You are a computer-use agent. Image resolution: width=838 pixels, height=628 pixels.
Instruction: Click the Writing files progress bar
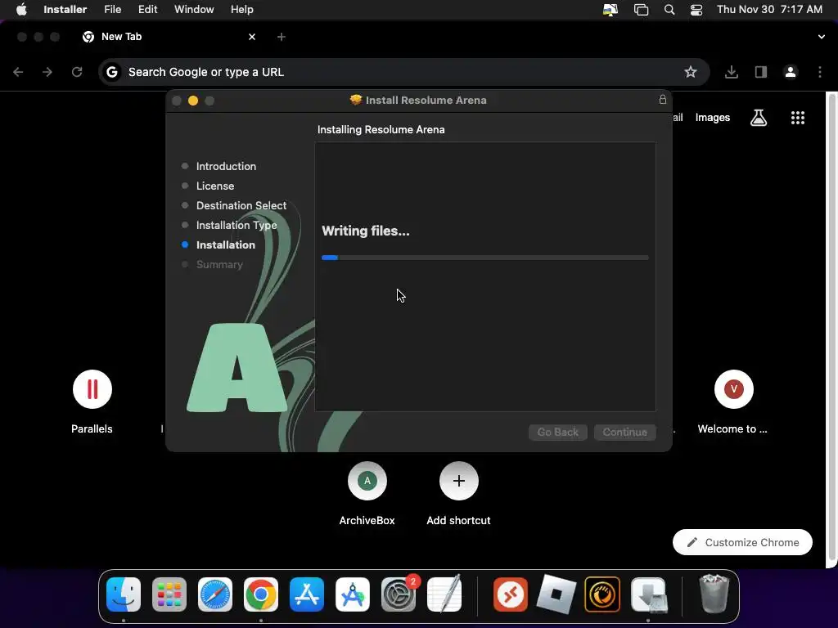tap(484, 258)
